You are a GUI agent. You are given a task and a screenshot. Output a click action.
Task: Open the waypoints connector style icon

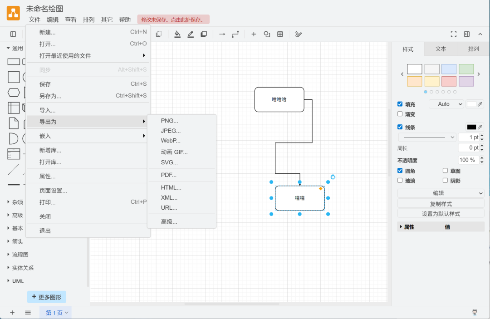(235, 34)
